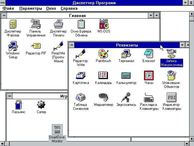Select the Блокнот notepad icon

tap(149, 54)
